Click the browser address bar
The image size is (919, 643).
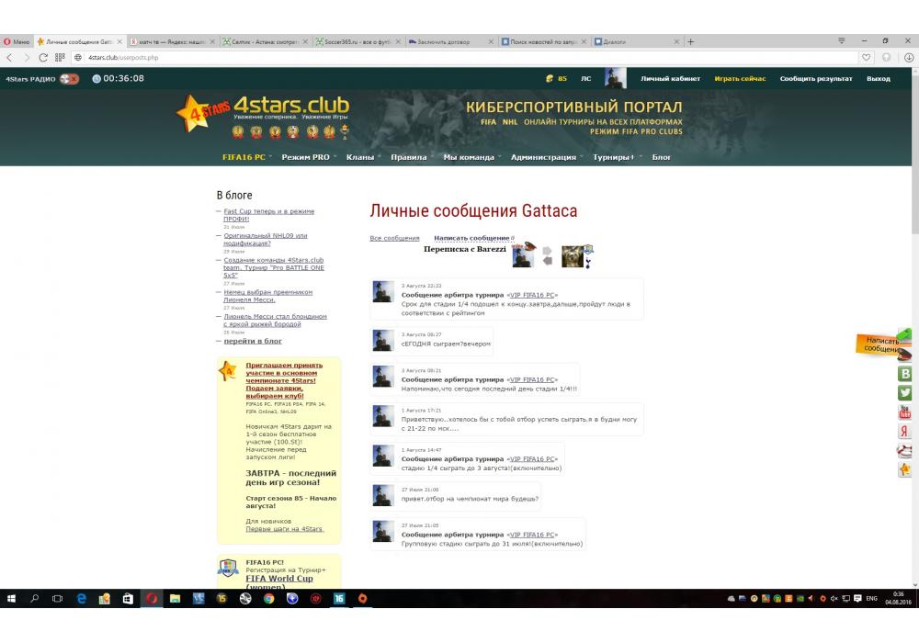[459, 57]
